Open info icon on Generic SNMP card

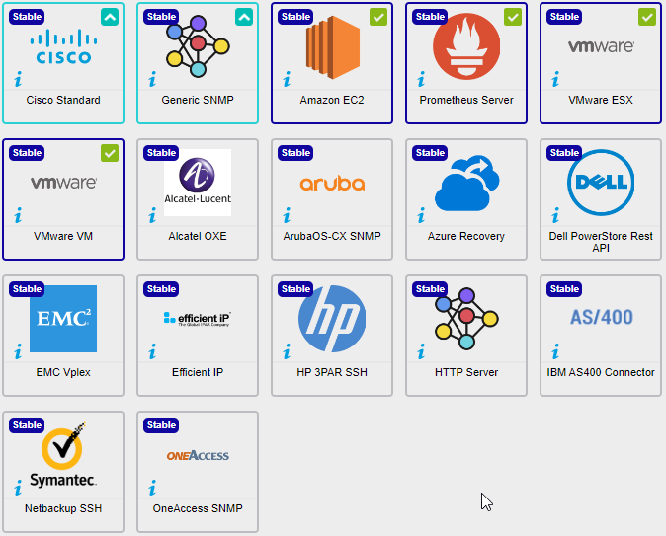(152, 79)
